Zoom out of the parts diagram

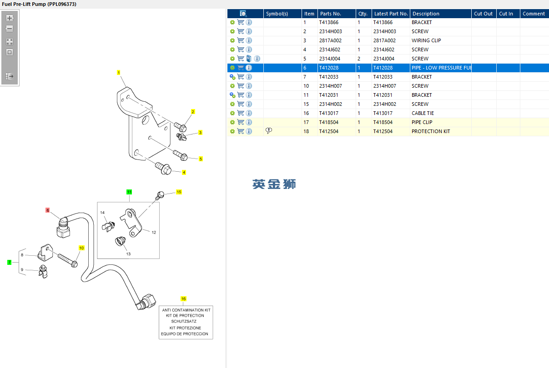click(x=10, y=29)
